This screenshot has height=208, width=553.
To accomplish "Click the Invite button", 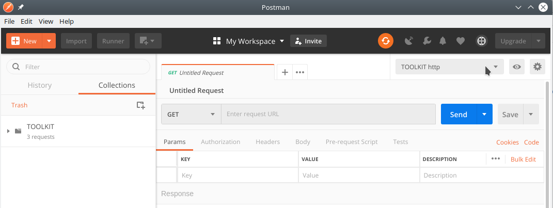I will click(x=308, y=41).
